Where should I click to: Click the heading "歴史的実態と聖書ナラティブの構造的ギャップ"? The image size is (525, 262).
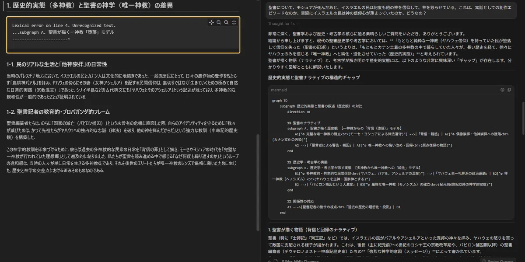point(314,77)
